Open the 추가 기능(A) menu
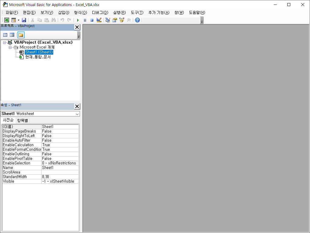The height and width of the screenshot is (233, 310). pos(159,13)
